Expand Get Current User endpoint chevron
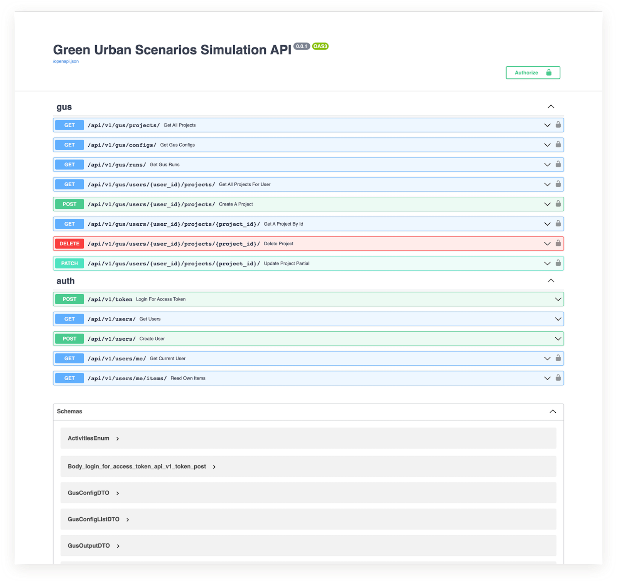Image resolution: width=617 pixels, height=582 pixels. pos(547,358)
